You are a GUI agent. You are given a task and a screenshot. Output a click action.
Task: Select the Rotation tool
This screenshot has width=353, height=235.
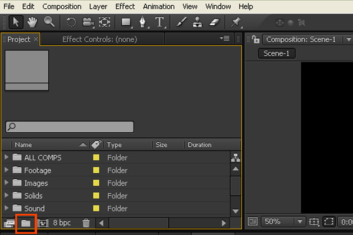pyautogui.click(x=71, y=22)
